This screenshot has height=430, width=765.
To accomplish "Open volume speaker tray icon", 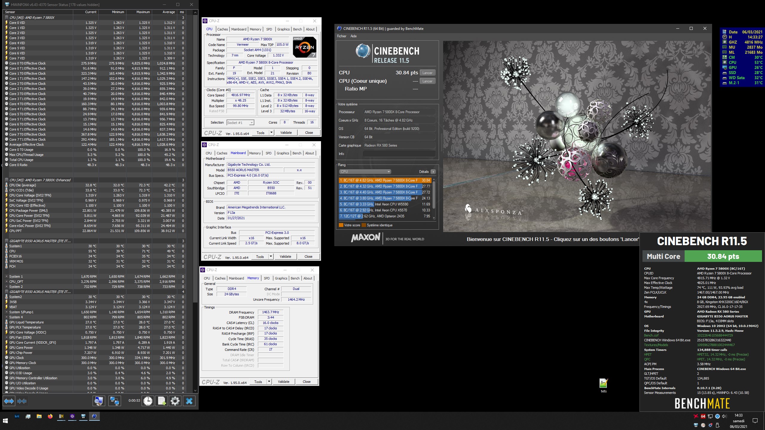I will [725, 416].
